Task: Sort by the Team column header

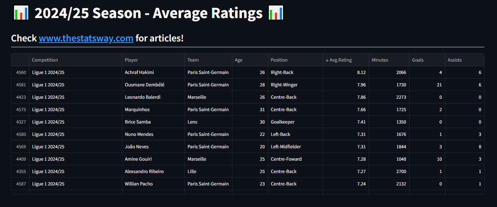Action: tap(208, 60)
